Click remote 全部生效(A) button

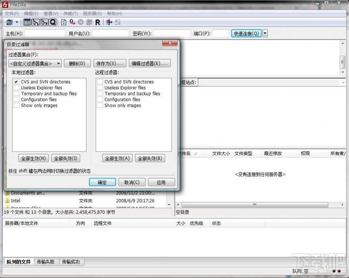pyautogui.click(x=117, y=158)
